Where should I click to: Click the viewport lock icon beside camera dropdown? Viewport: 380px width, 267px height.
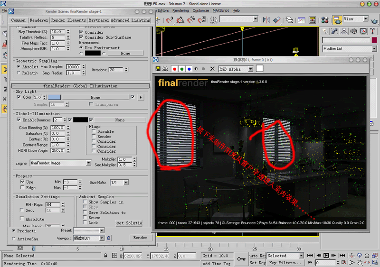click(x=109, y=238)
